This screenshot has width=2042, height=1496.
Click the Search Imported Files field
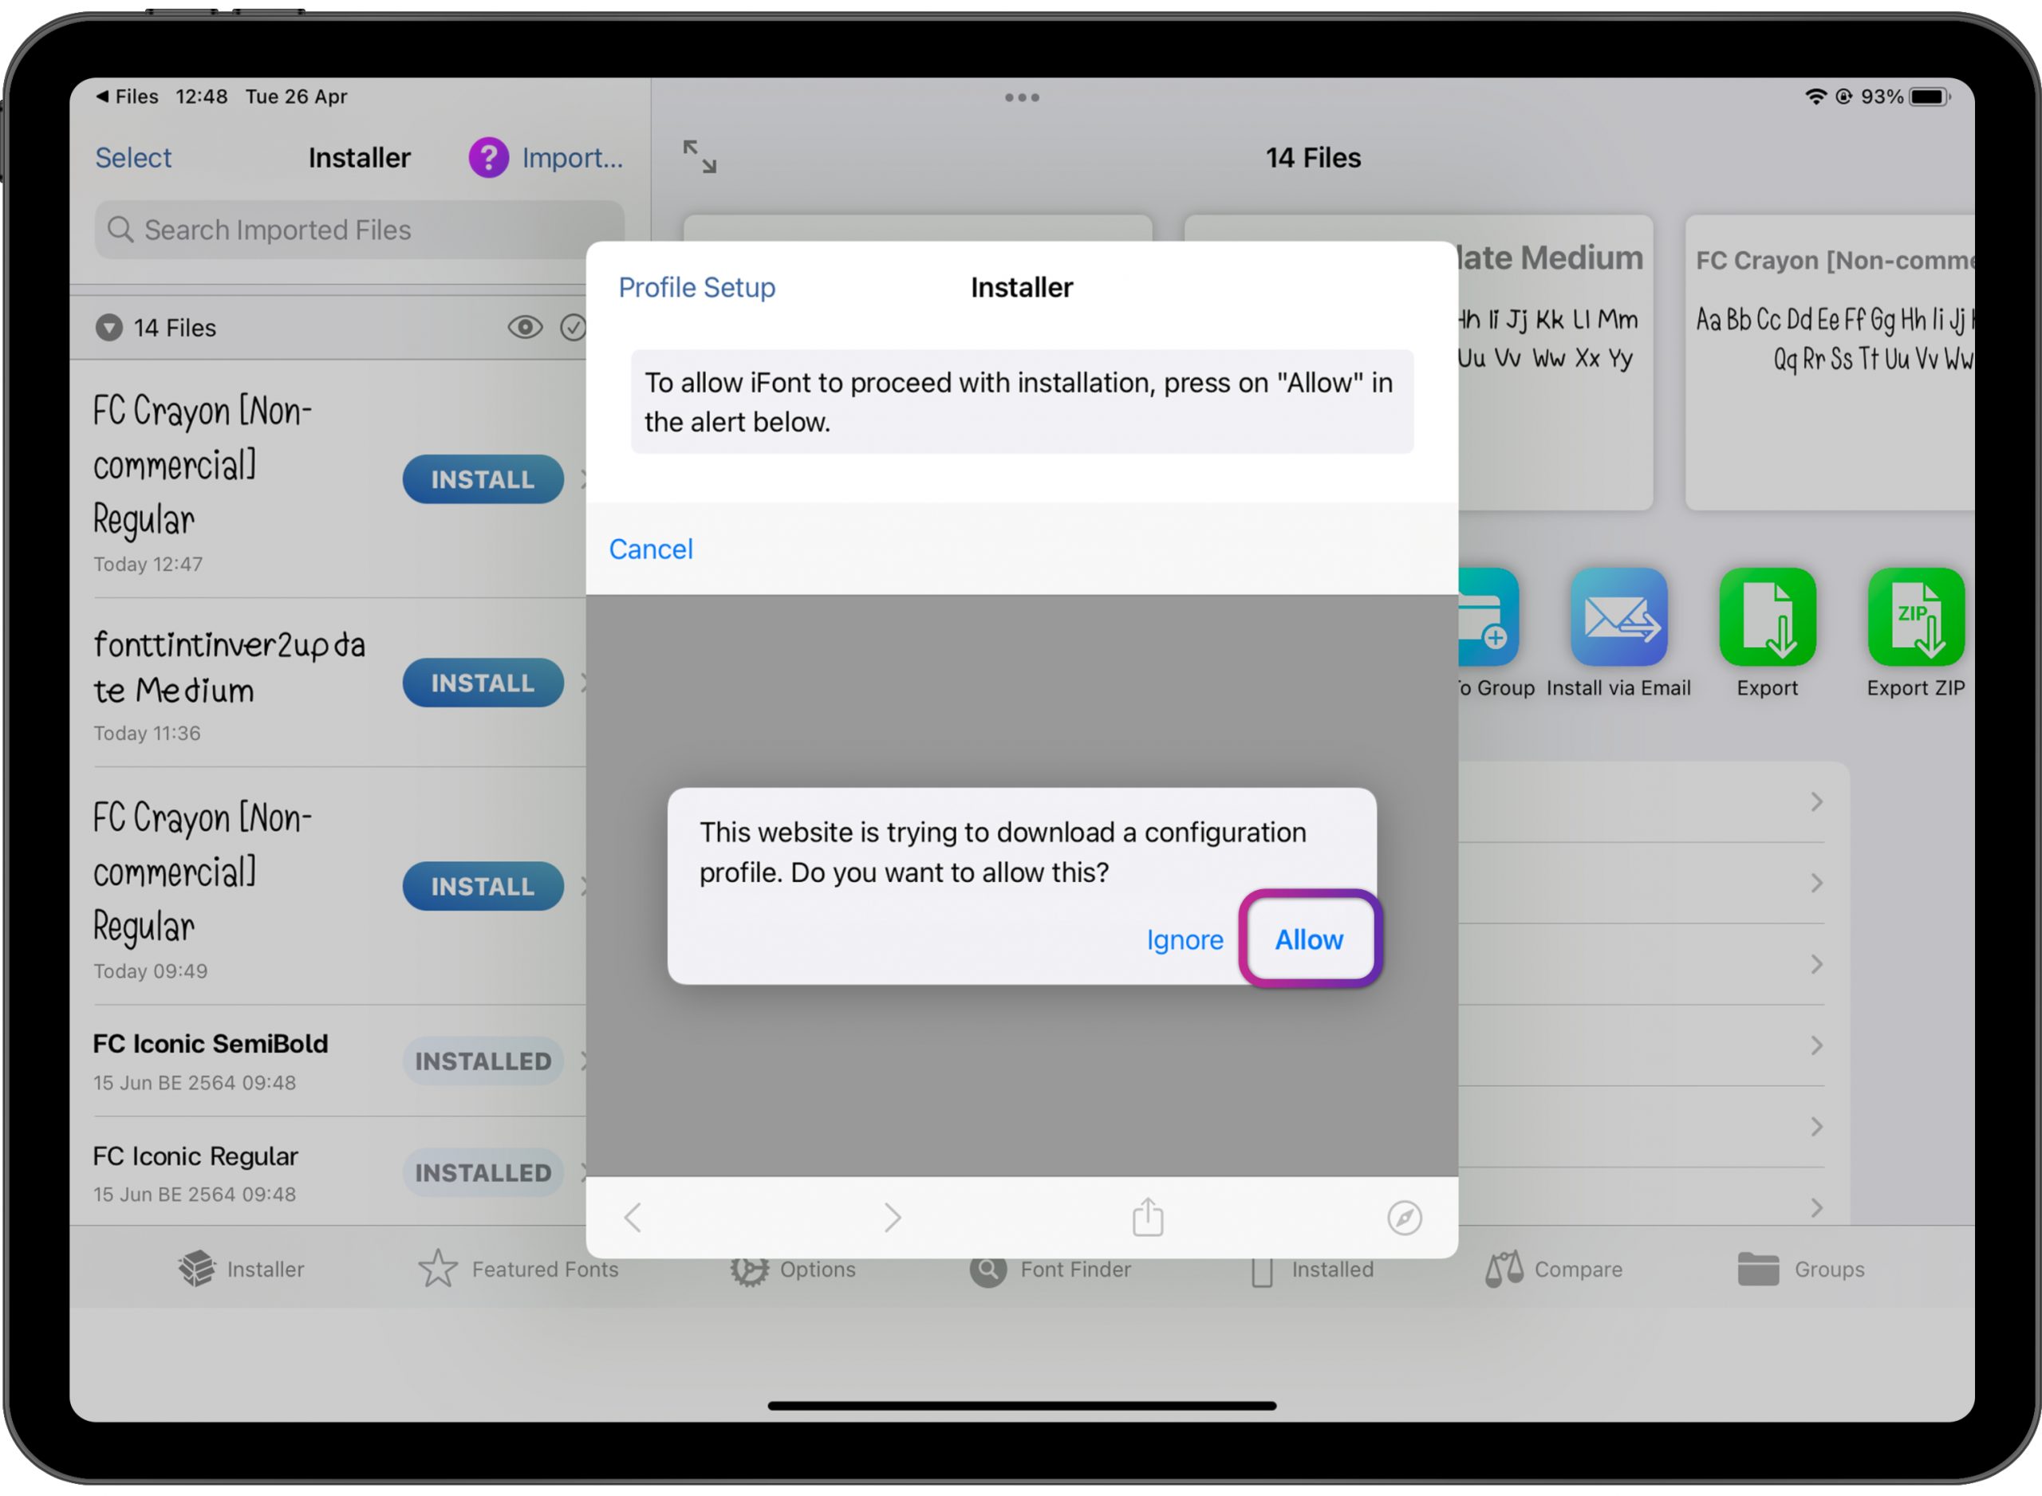[359, 230]
